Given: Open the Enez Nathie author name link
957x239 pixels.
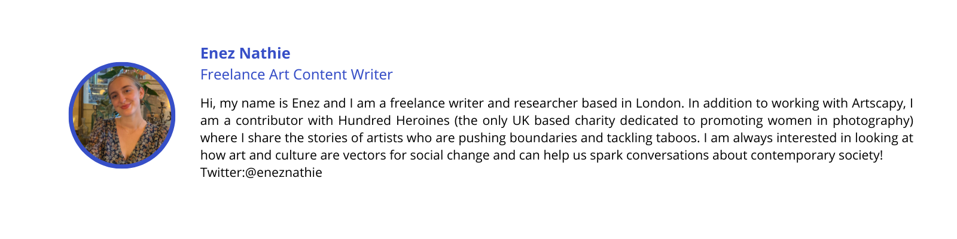Looking at the screenshot, I should [245, 53].
